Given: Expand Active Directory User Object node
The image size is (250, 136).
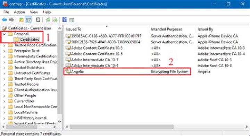Looking at the screenshot, I should click(x=4, y=62).
